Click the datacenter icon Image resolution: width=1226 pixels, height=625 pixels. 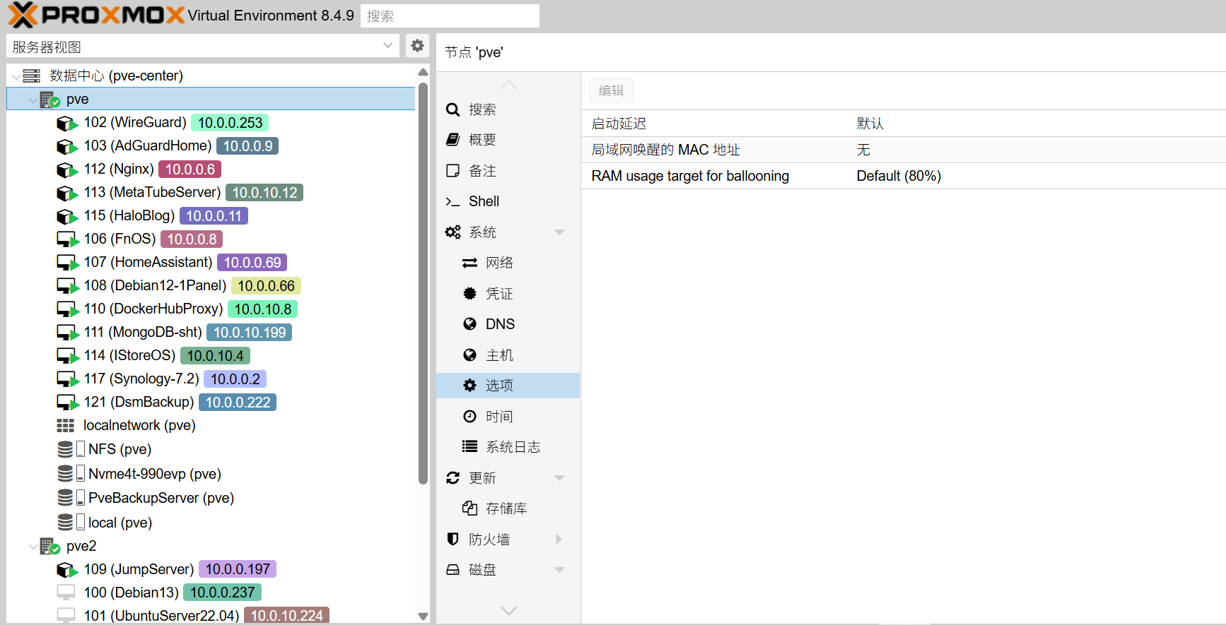32,76
